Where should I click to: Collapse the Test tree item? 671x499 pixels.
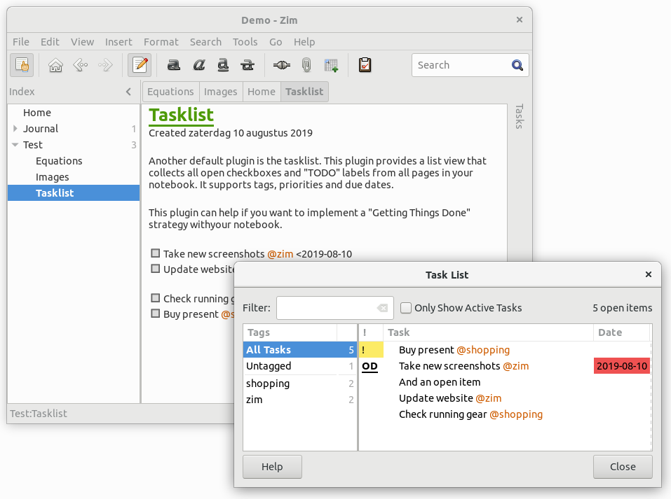pyautogui.click(x=15, y=145)
